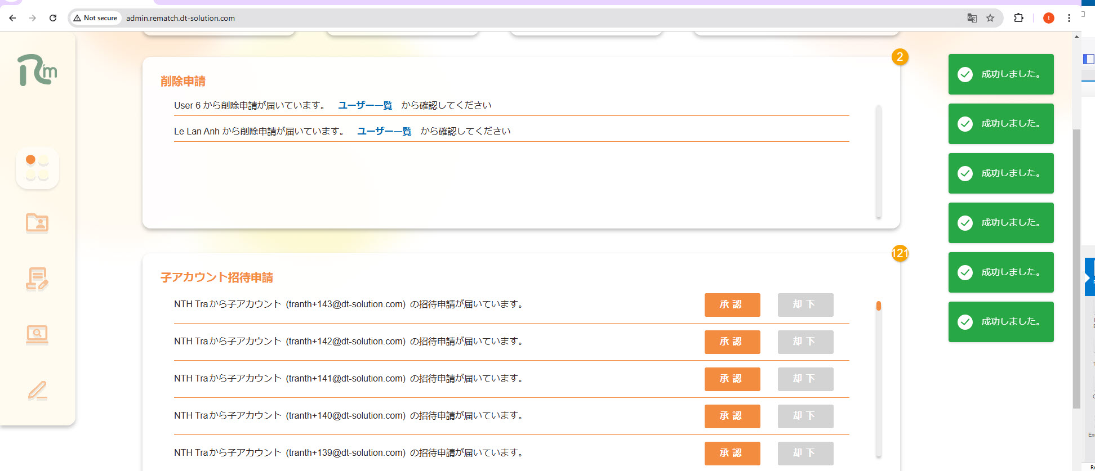Screen dimensions: 1095x471
Task: Dismiss the topmost success notification
Action: point(1000,74)
